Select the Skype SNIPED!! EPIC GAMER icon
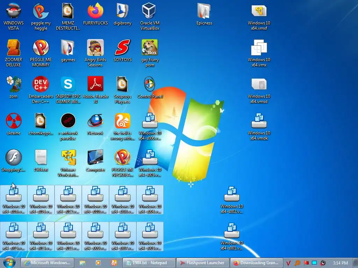Screen dimensions: 358x268 click(x=68, y=90)
